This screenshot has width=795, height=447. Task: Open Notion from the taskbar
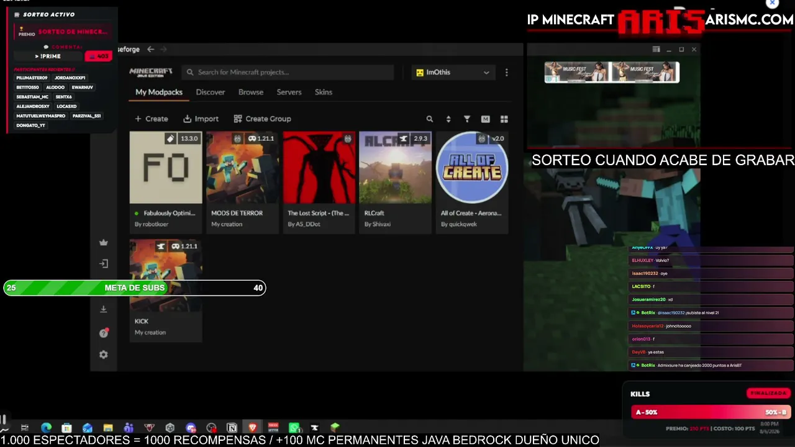point(232,428)
